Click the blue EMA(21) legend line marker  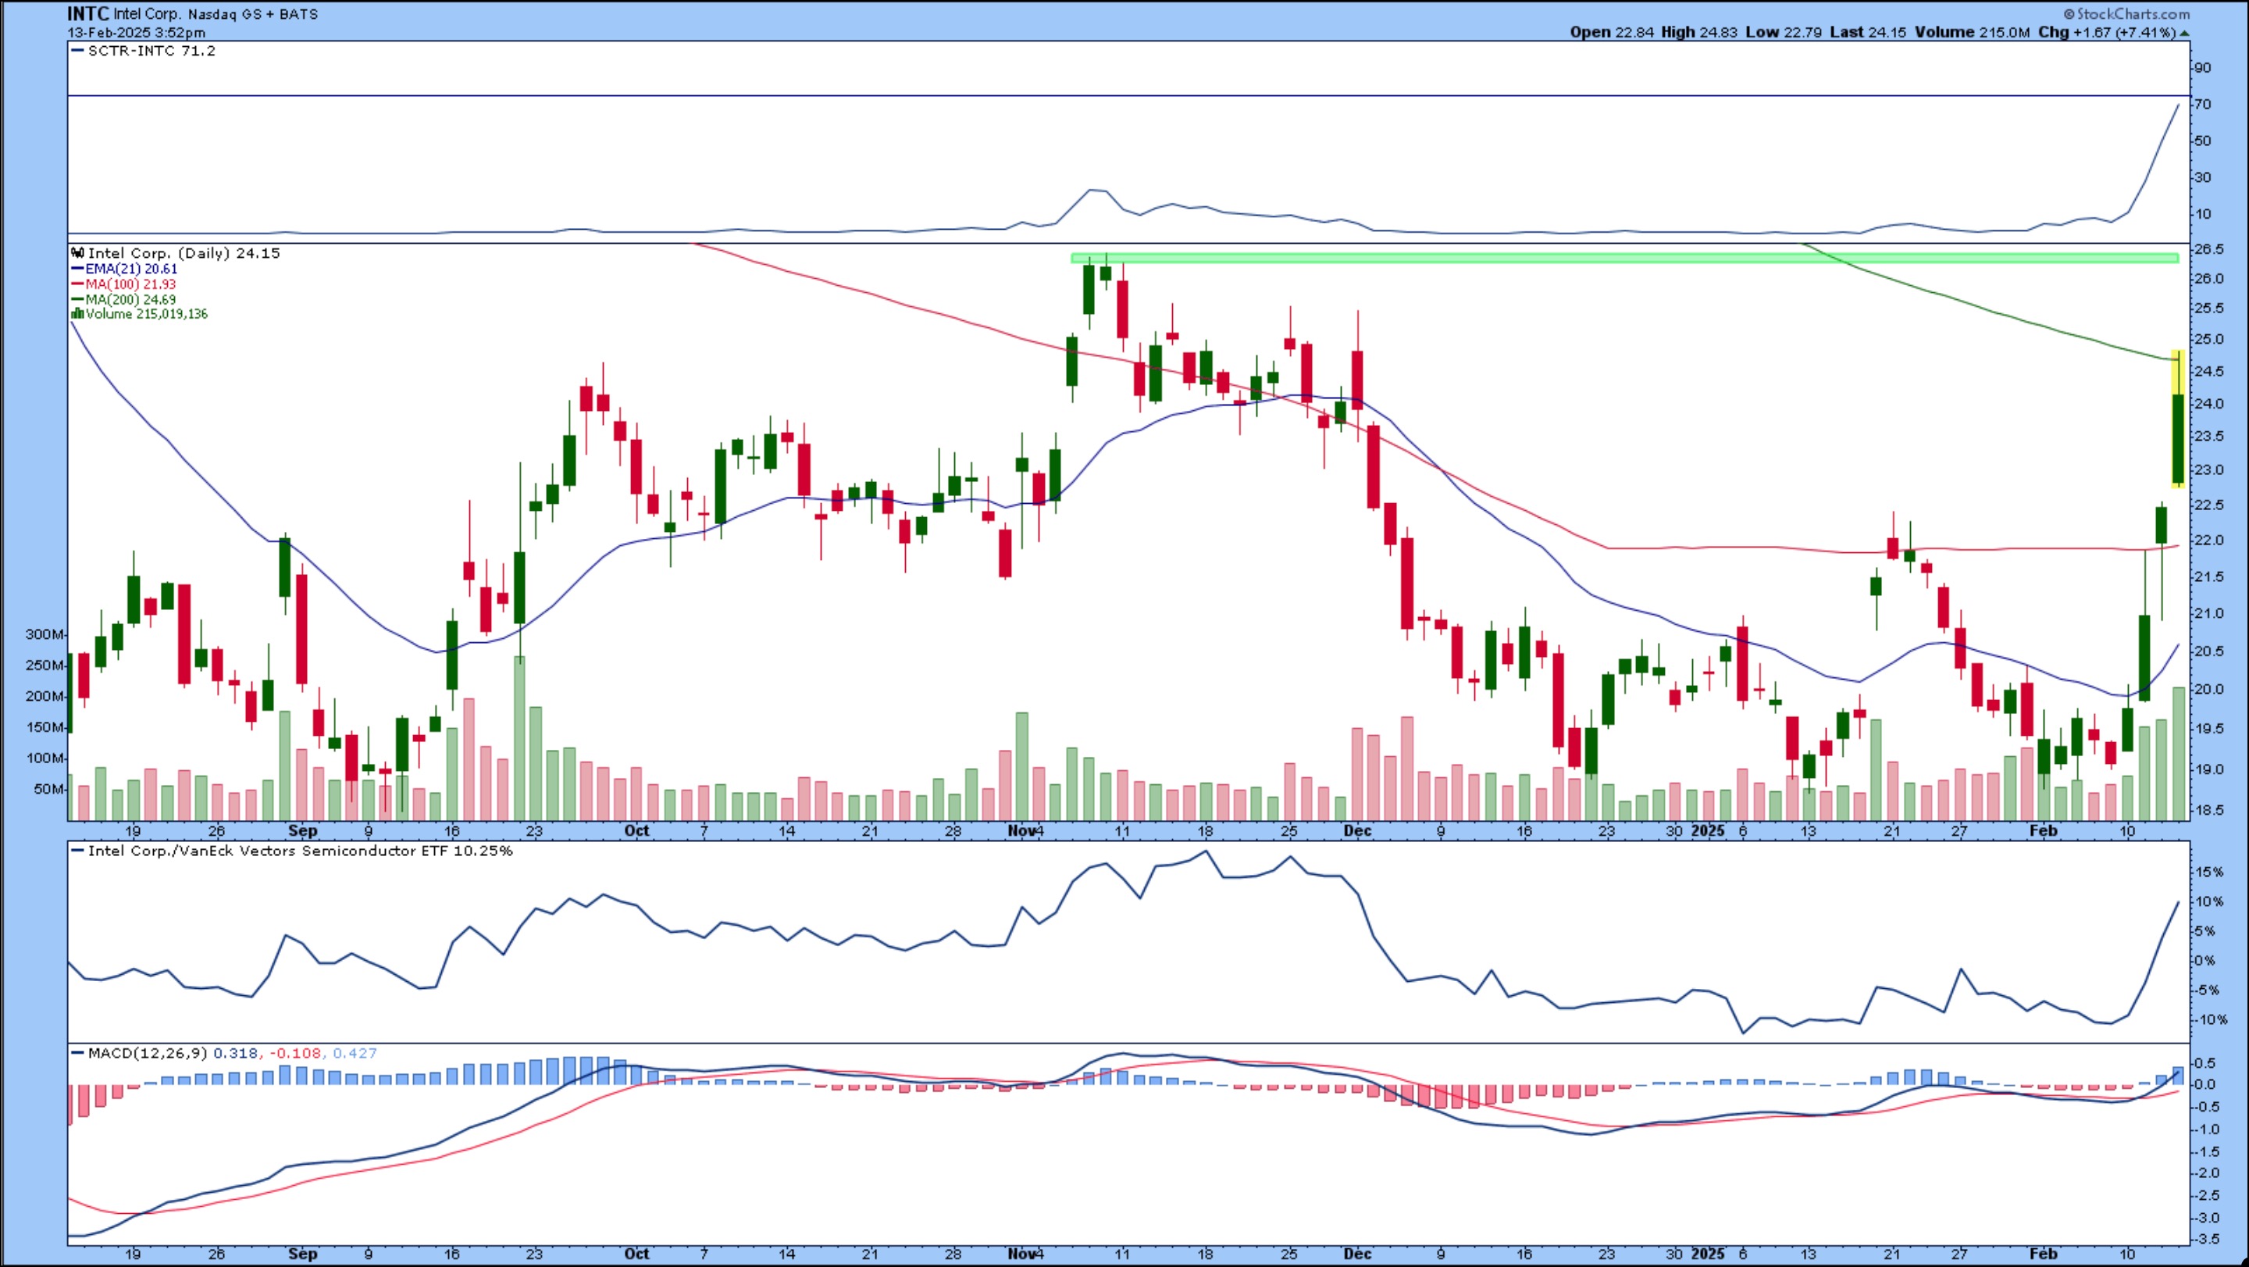point(78,269)
